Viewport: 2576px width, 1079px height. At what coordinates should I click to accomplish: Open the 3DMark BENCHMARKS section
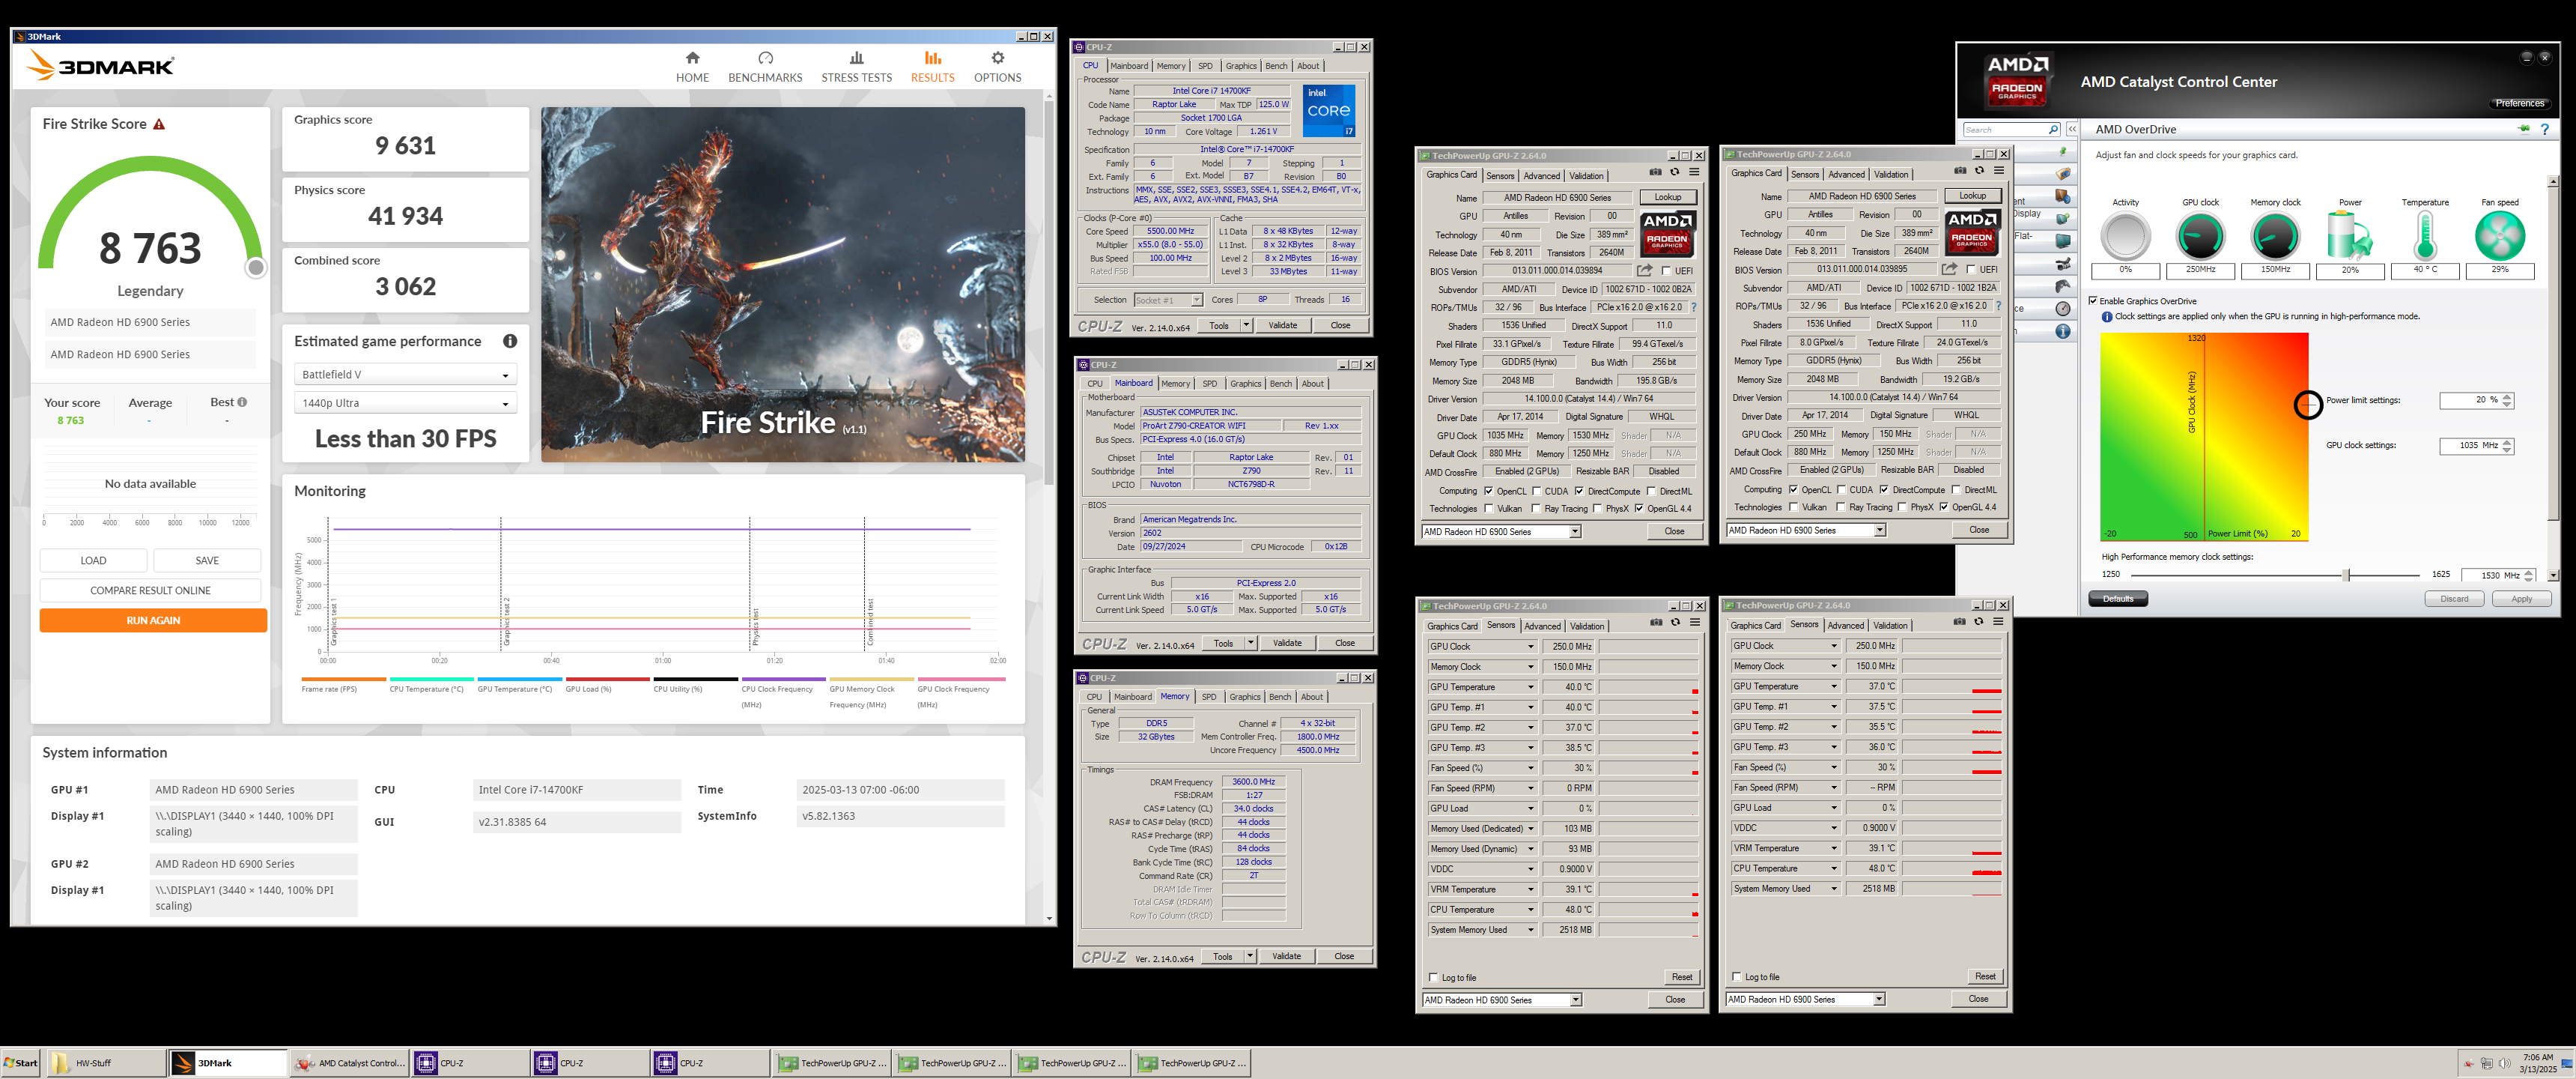(x=765, y=67)
